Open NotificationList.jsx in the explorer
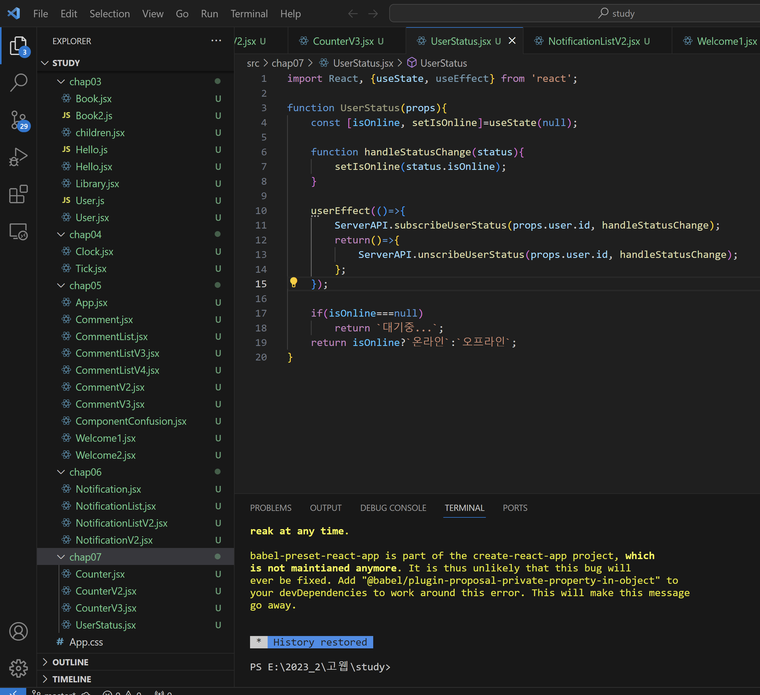Viewport: 760px width, 695px height. (136, 506)
